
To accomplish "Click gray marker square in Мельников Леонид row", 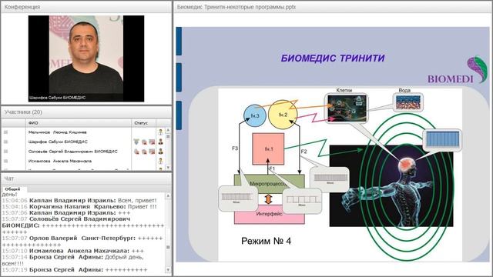I will point(5,132).
